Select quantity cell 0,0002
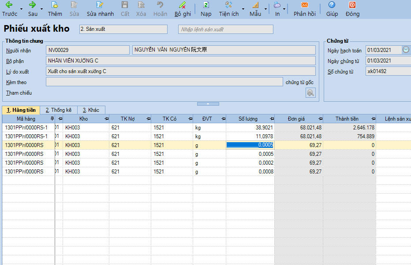The height and width of the screenshot is (265, 411). 250,163
